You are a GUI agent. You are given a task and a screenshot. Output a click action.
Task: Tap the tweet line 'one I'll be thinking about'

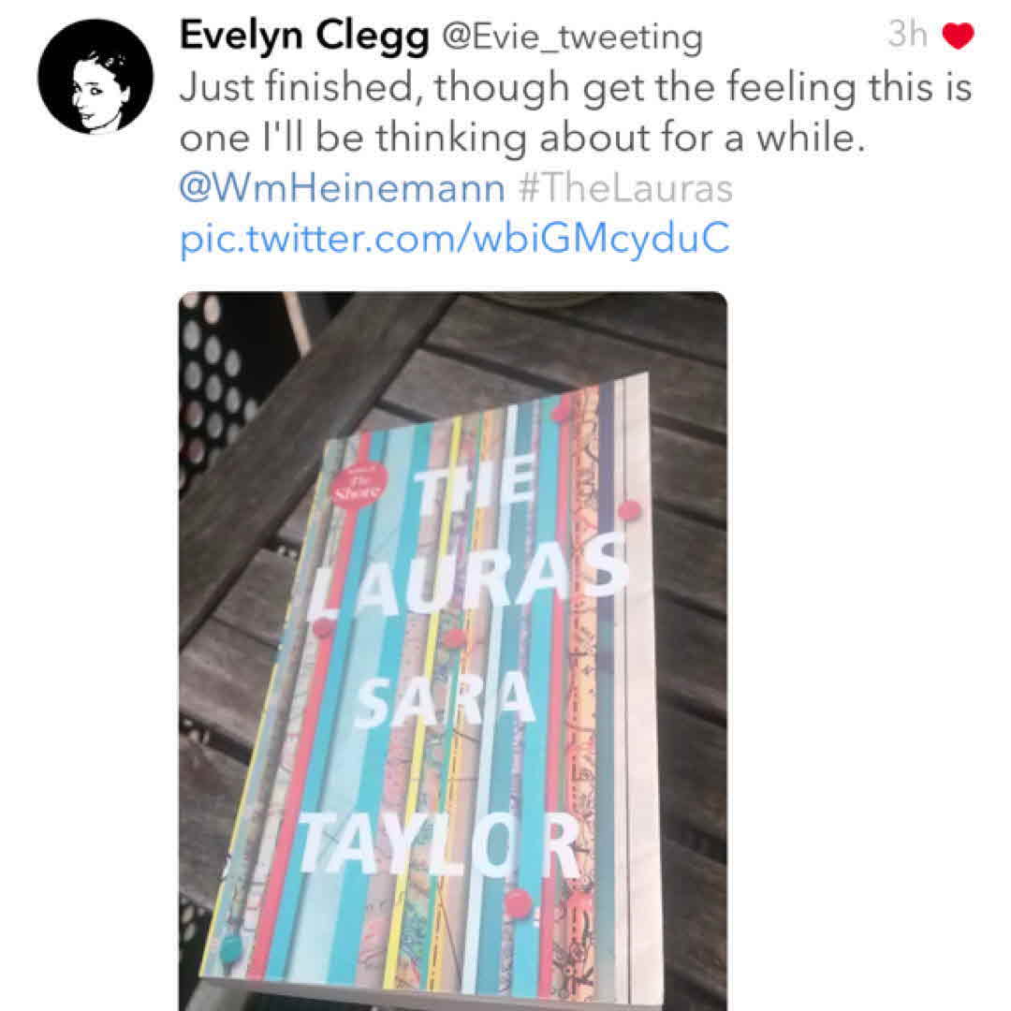(x=522, y=138)
